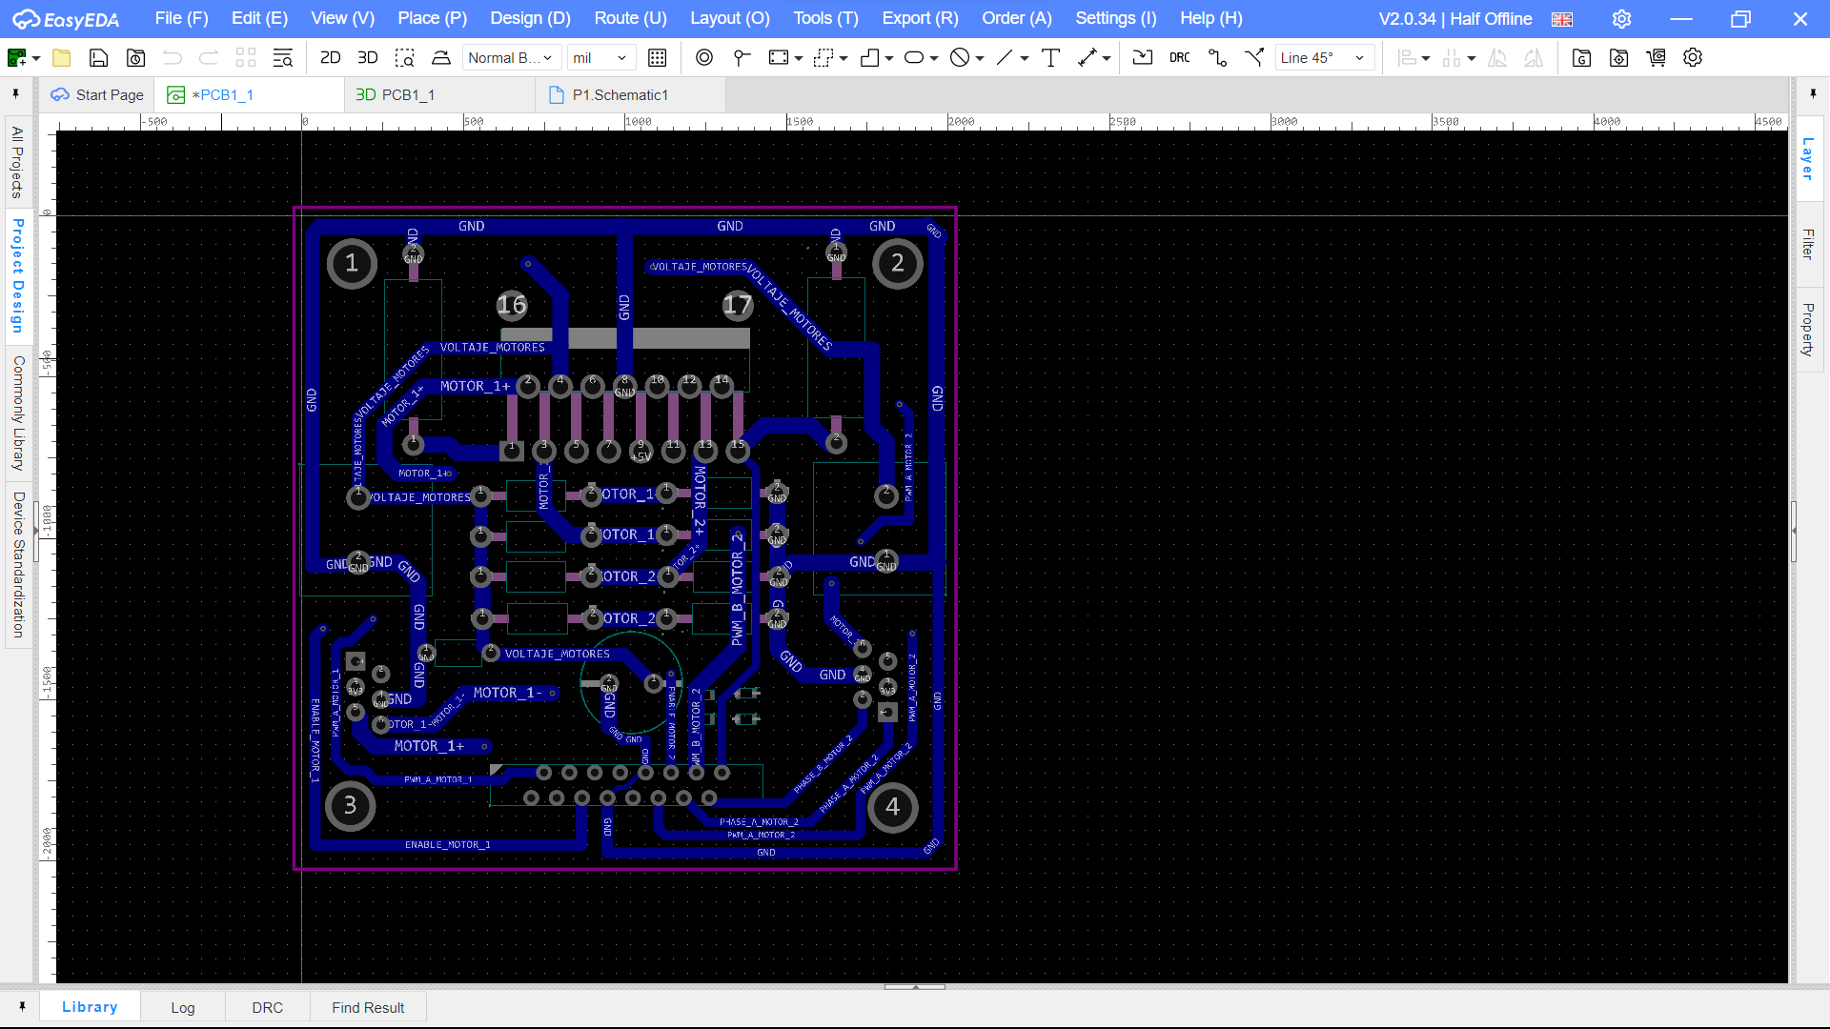Select the Dimension measurement tool

1088,58
